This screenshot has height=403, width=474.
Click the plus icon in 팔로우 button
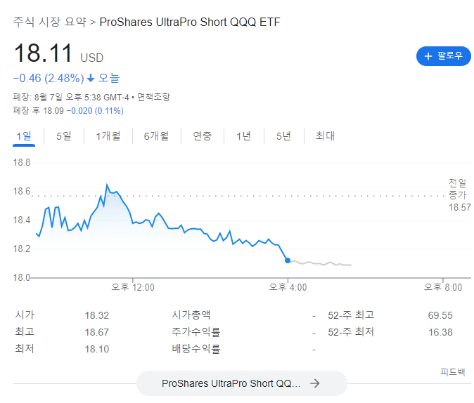[428, 56]
